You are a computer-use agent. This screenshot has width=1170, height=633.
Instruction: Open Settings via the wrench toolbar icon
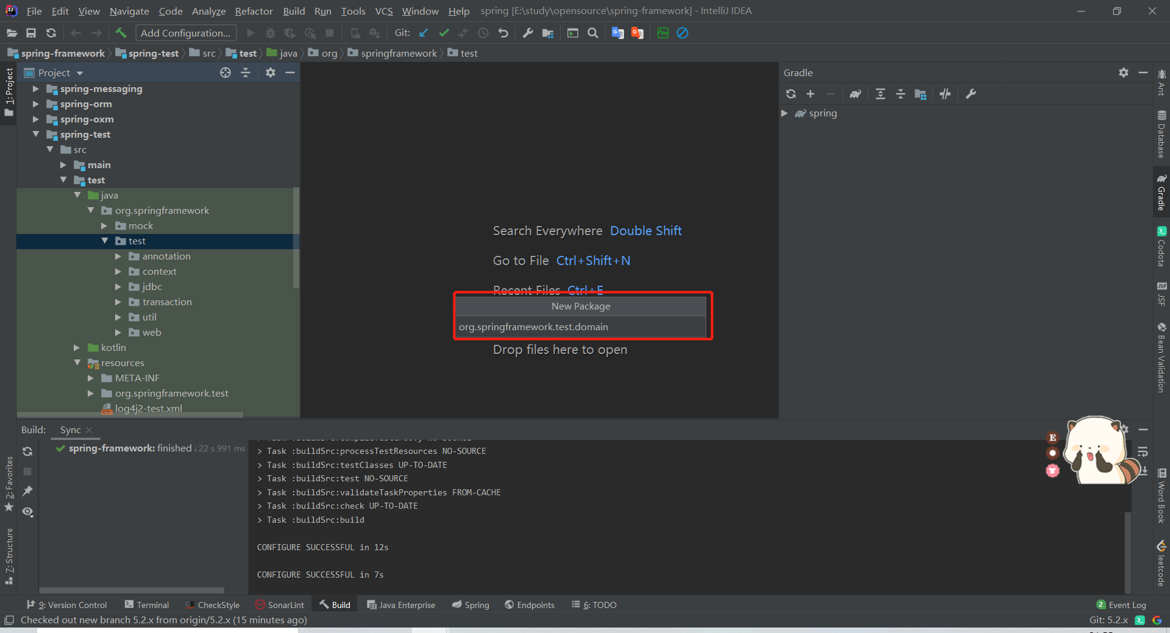528,33
